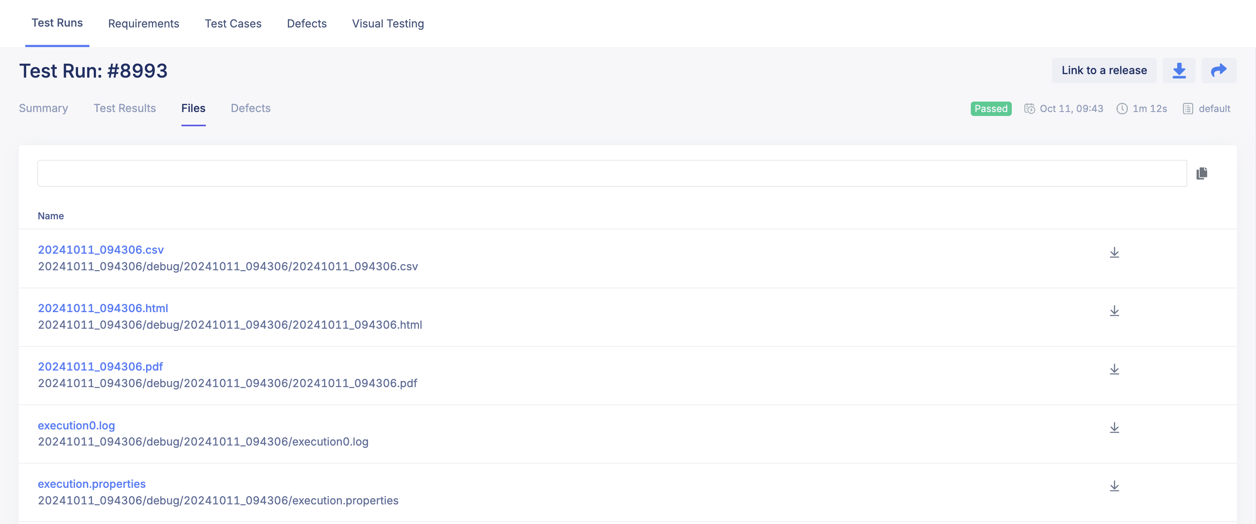This screenshot has height=524, width=1256.
Task: Open the 20241011_094306.pdf link
Action: pos(100,367)
